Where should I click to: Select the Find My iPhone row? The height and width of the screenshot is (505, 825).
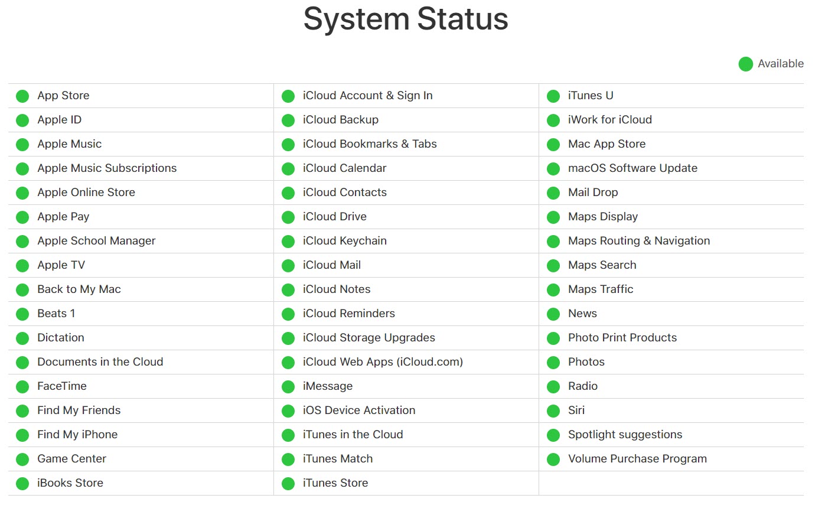pos(77,435)
